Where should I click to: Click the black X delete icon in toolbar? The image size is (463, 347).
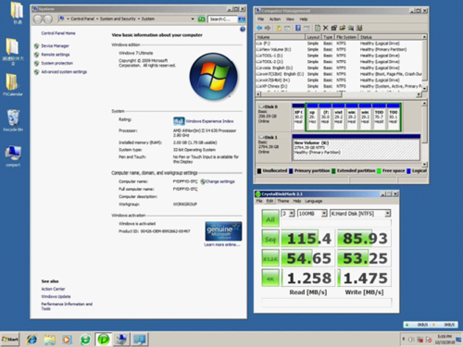(325, 28)
